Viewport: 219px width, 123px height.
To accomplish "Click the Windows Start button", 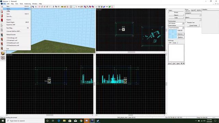I will pos(3,121).
